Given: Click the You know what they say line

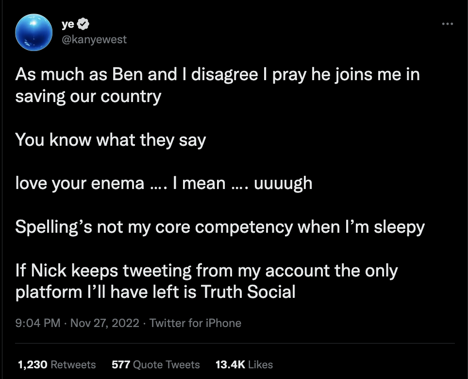Looking at the screenshot, I should pos(111,140).
